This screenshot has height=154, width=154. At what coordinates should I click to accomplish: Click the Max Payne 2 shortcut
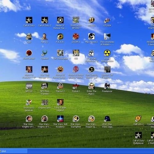(x=91, y=36)
